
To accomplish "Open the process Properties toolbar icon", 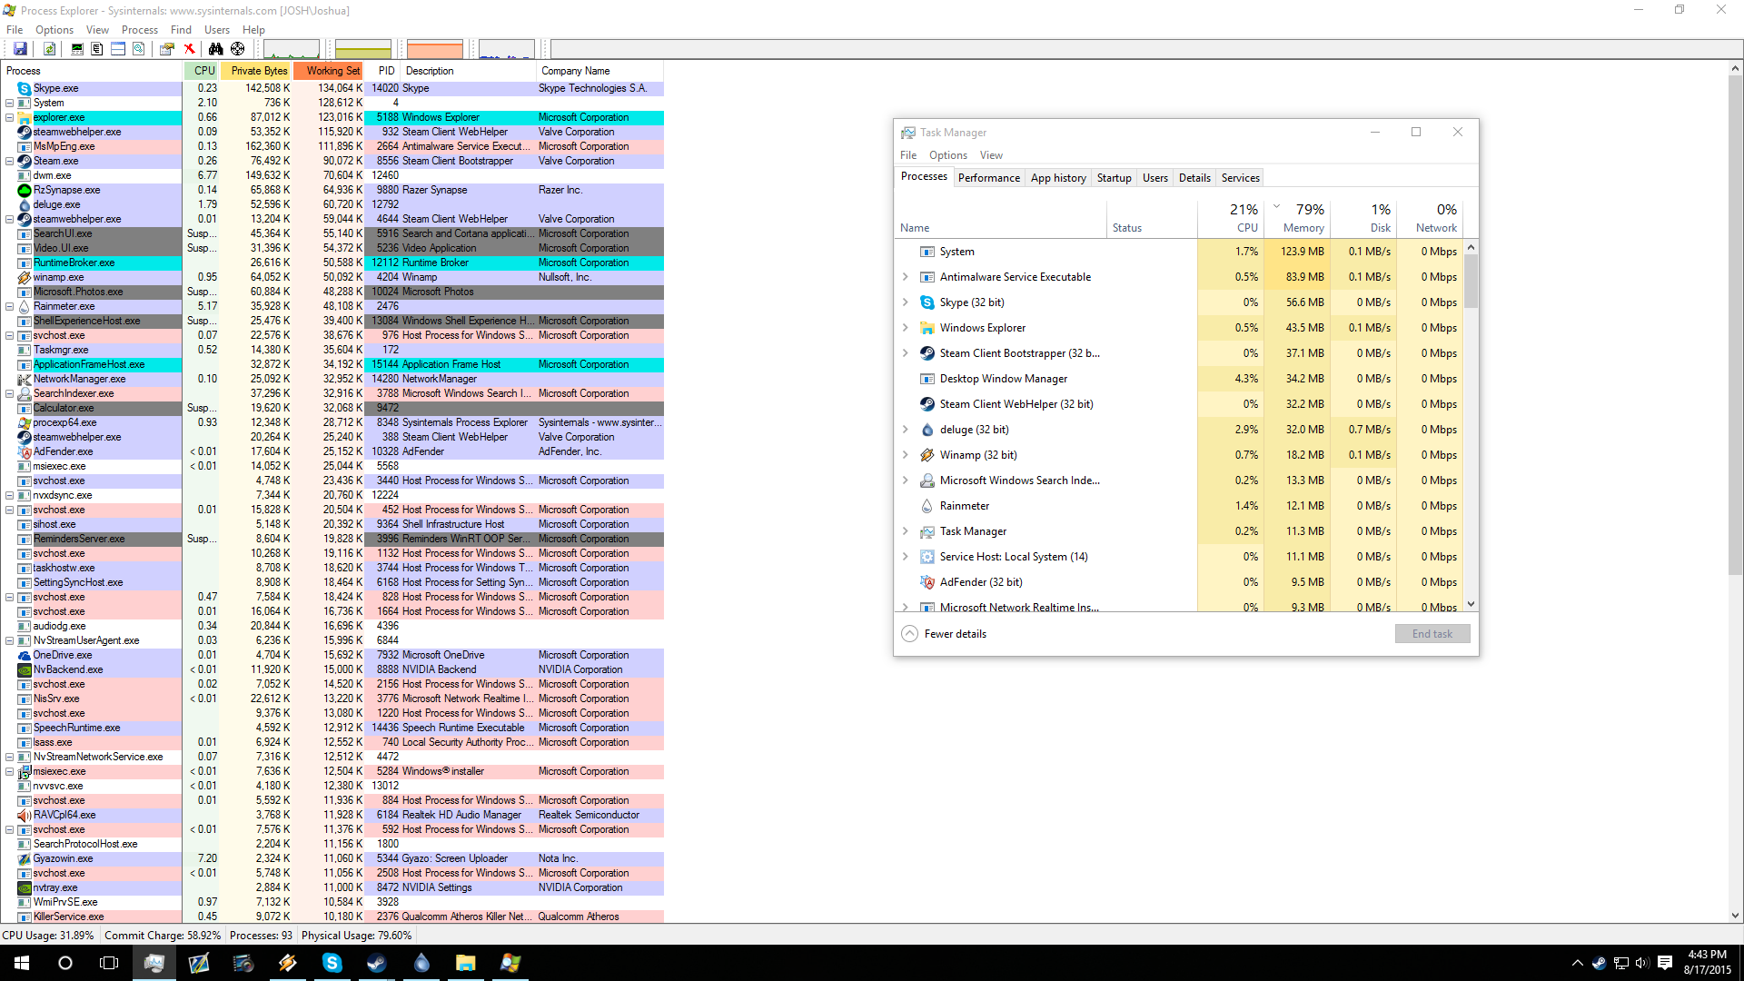I will coord(167,49).
